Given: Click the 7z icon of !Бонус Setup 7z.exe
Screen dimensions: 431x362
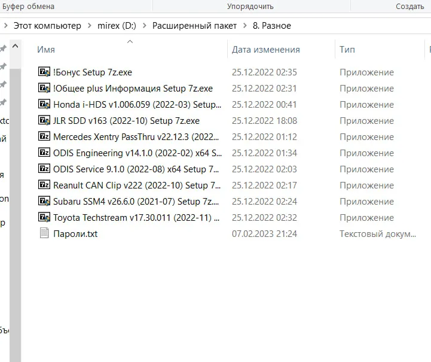Looking at the screenshot, I should pos(44,72).
